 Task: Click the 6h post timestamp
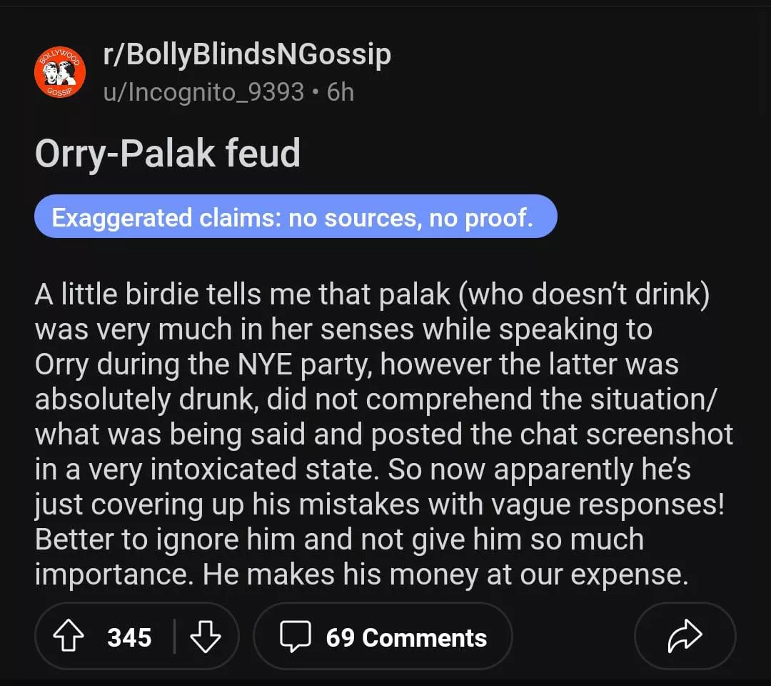(x=340, y=92)
